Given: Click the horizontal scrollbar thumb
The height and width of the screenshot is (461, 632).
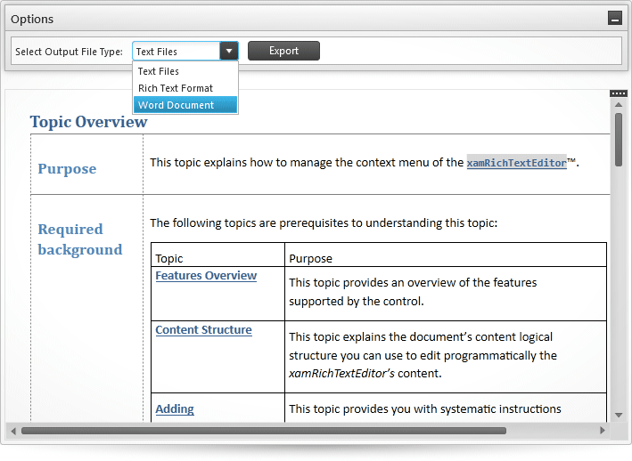Looking at the screenshot, I should pyautogui.click(x=264, y=431).
